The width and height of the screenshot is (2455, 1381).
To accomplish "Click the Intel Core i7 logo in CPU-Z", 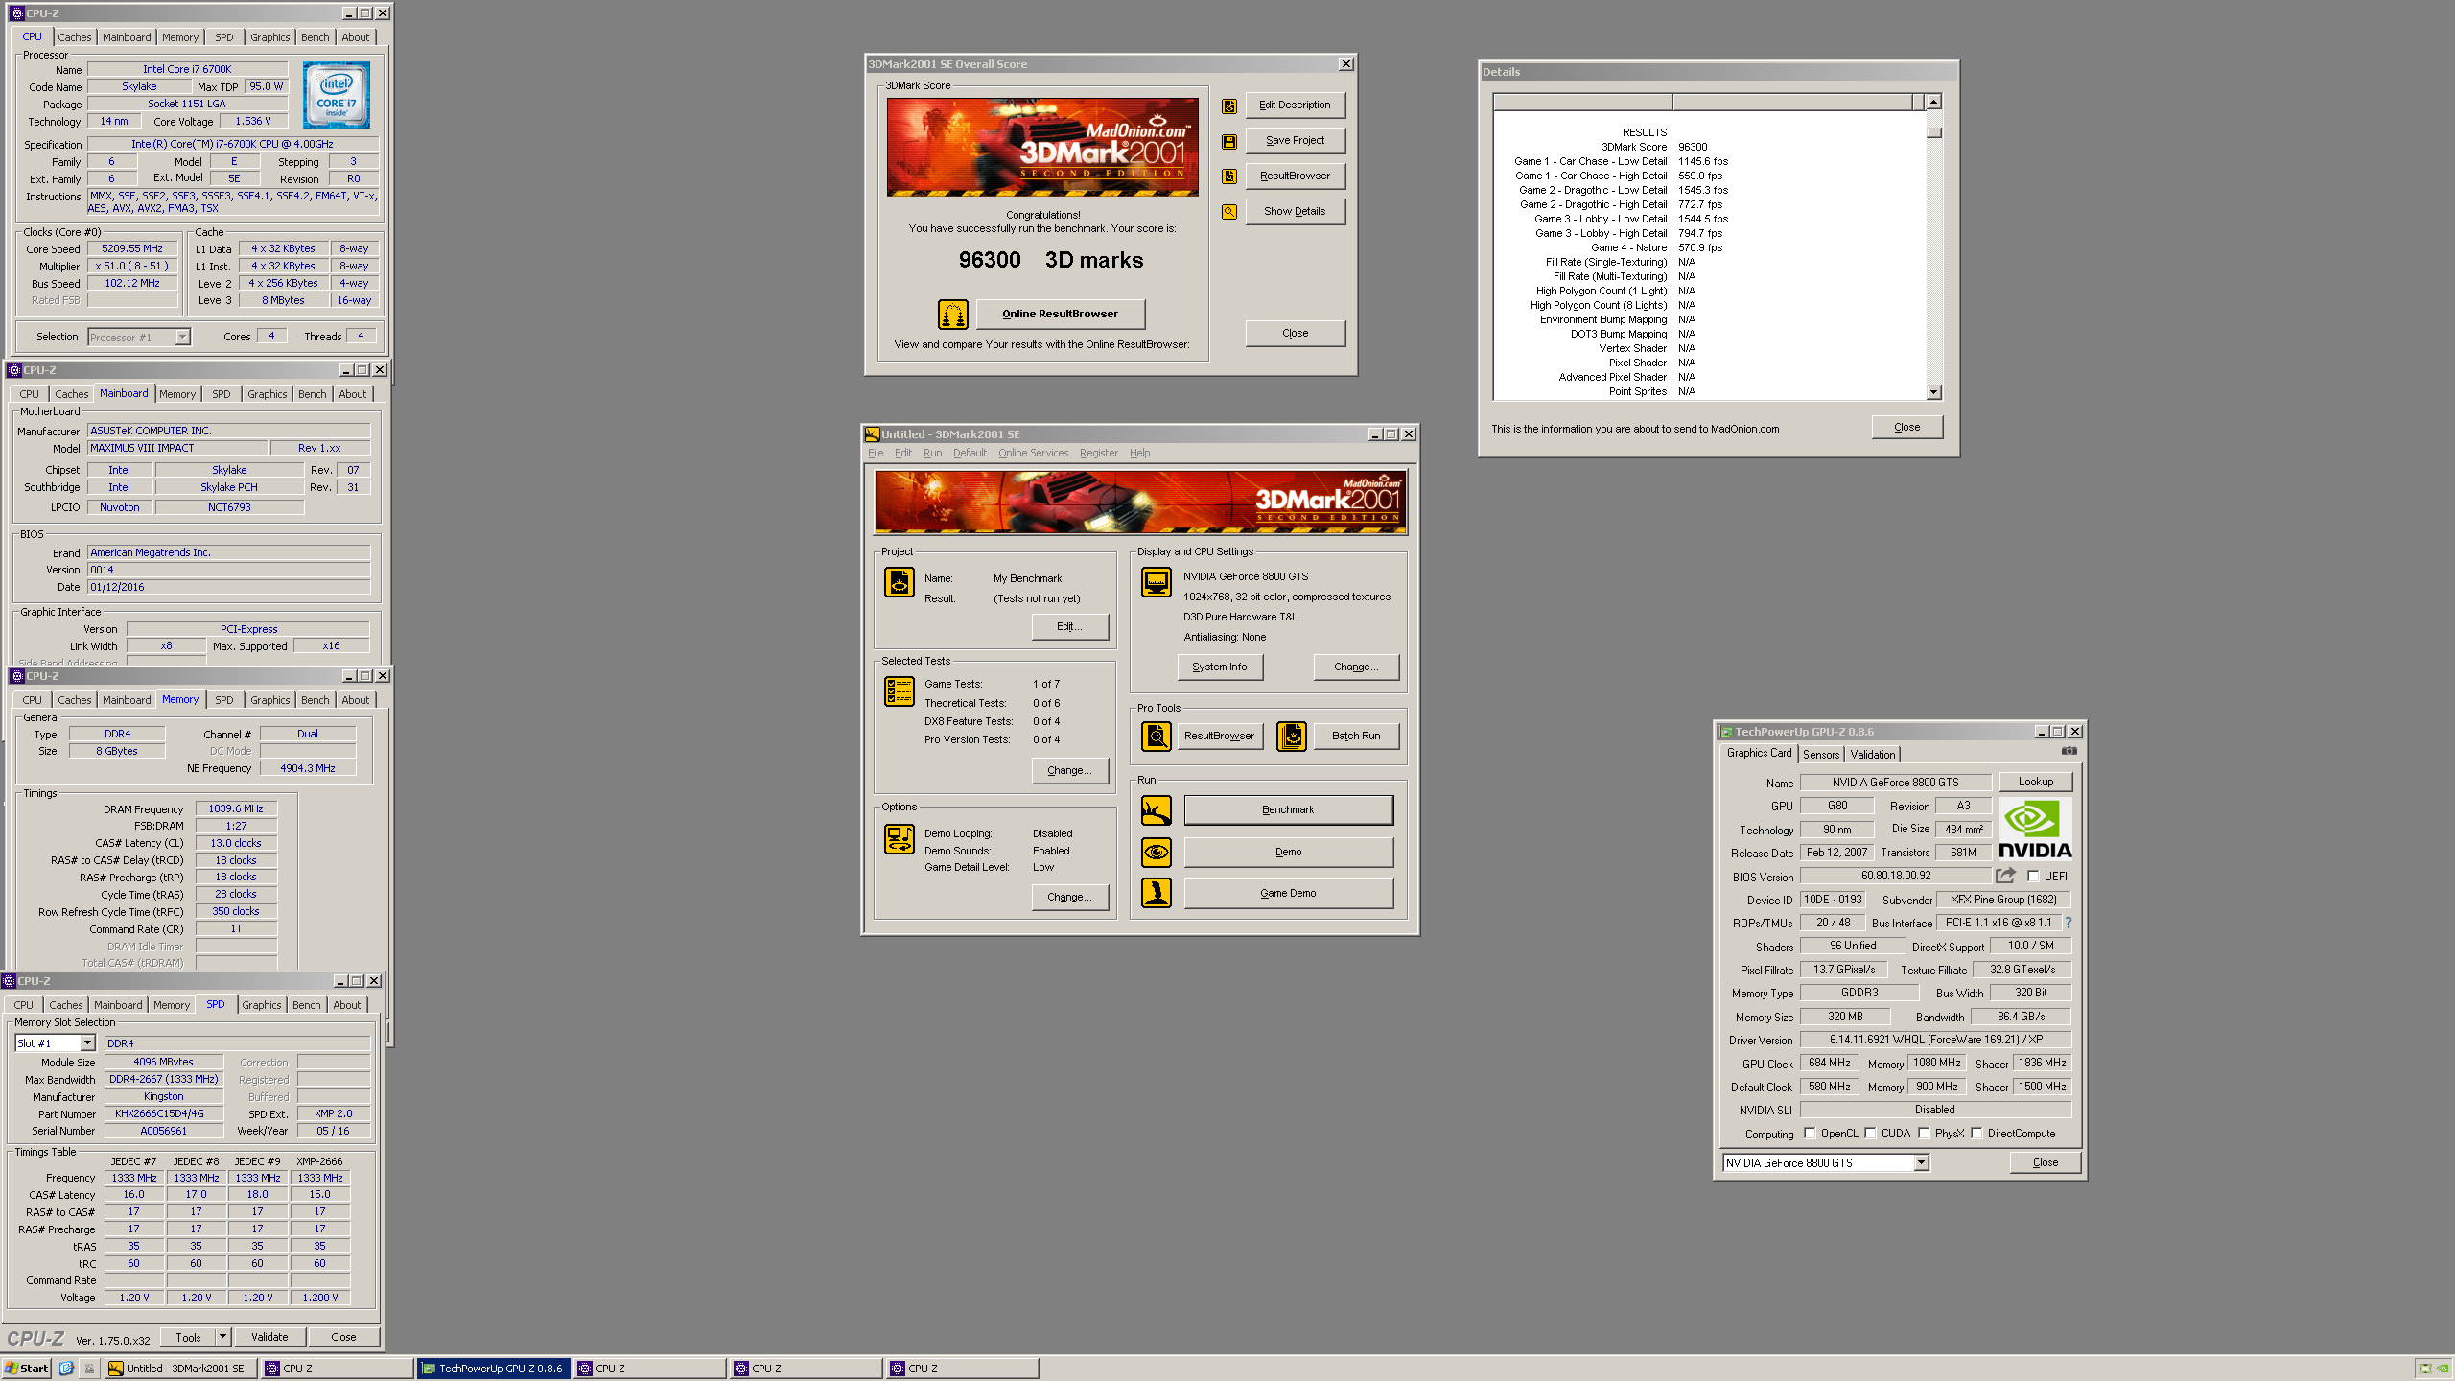I will 337,95.
